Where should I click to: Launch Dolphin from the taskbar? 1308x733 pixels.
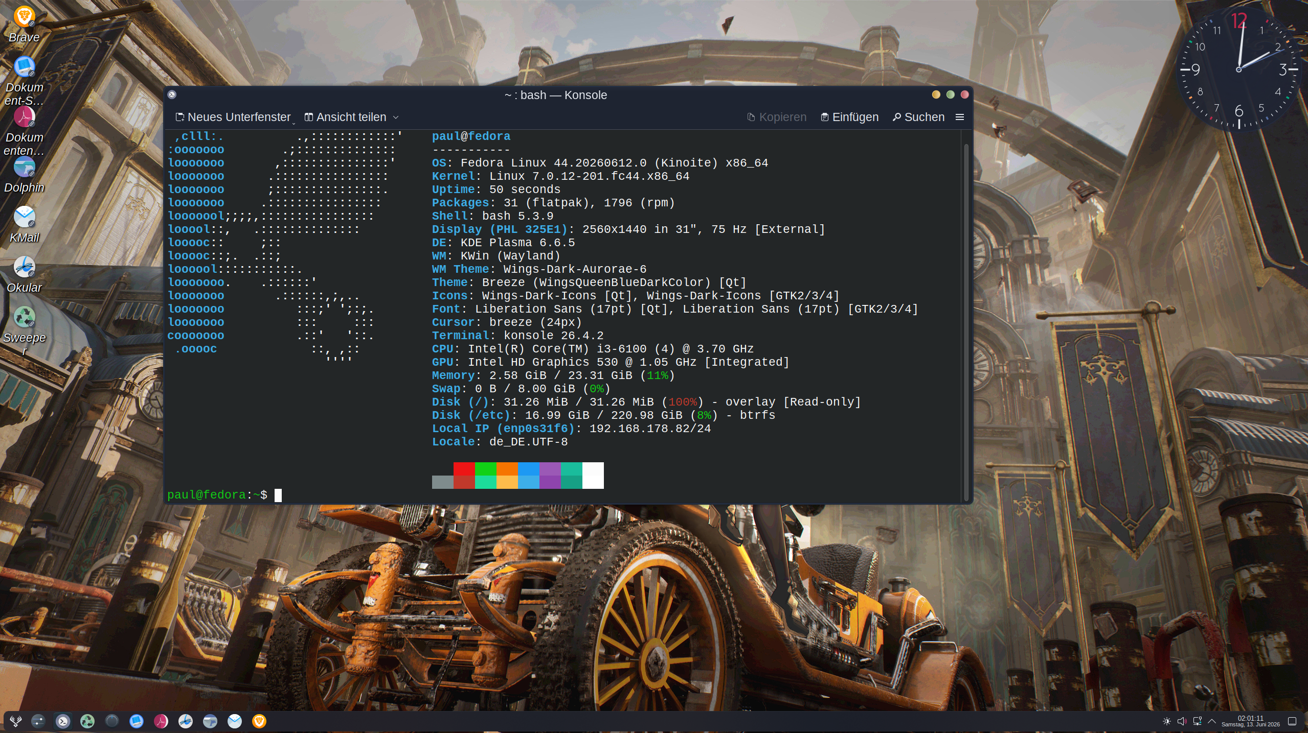pos(210,721)
